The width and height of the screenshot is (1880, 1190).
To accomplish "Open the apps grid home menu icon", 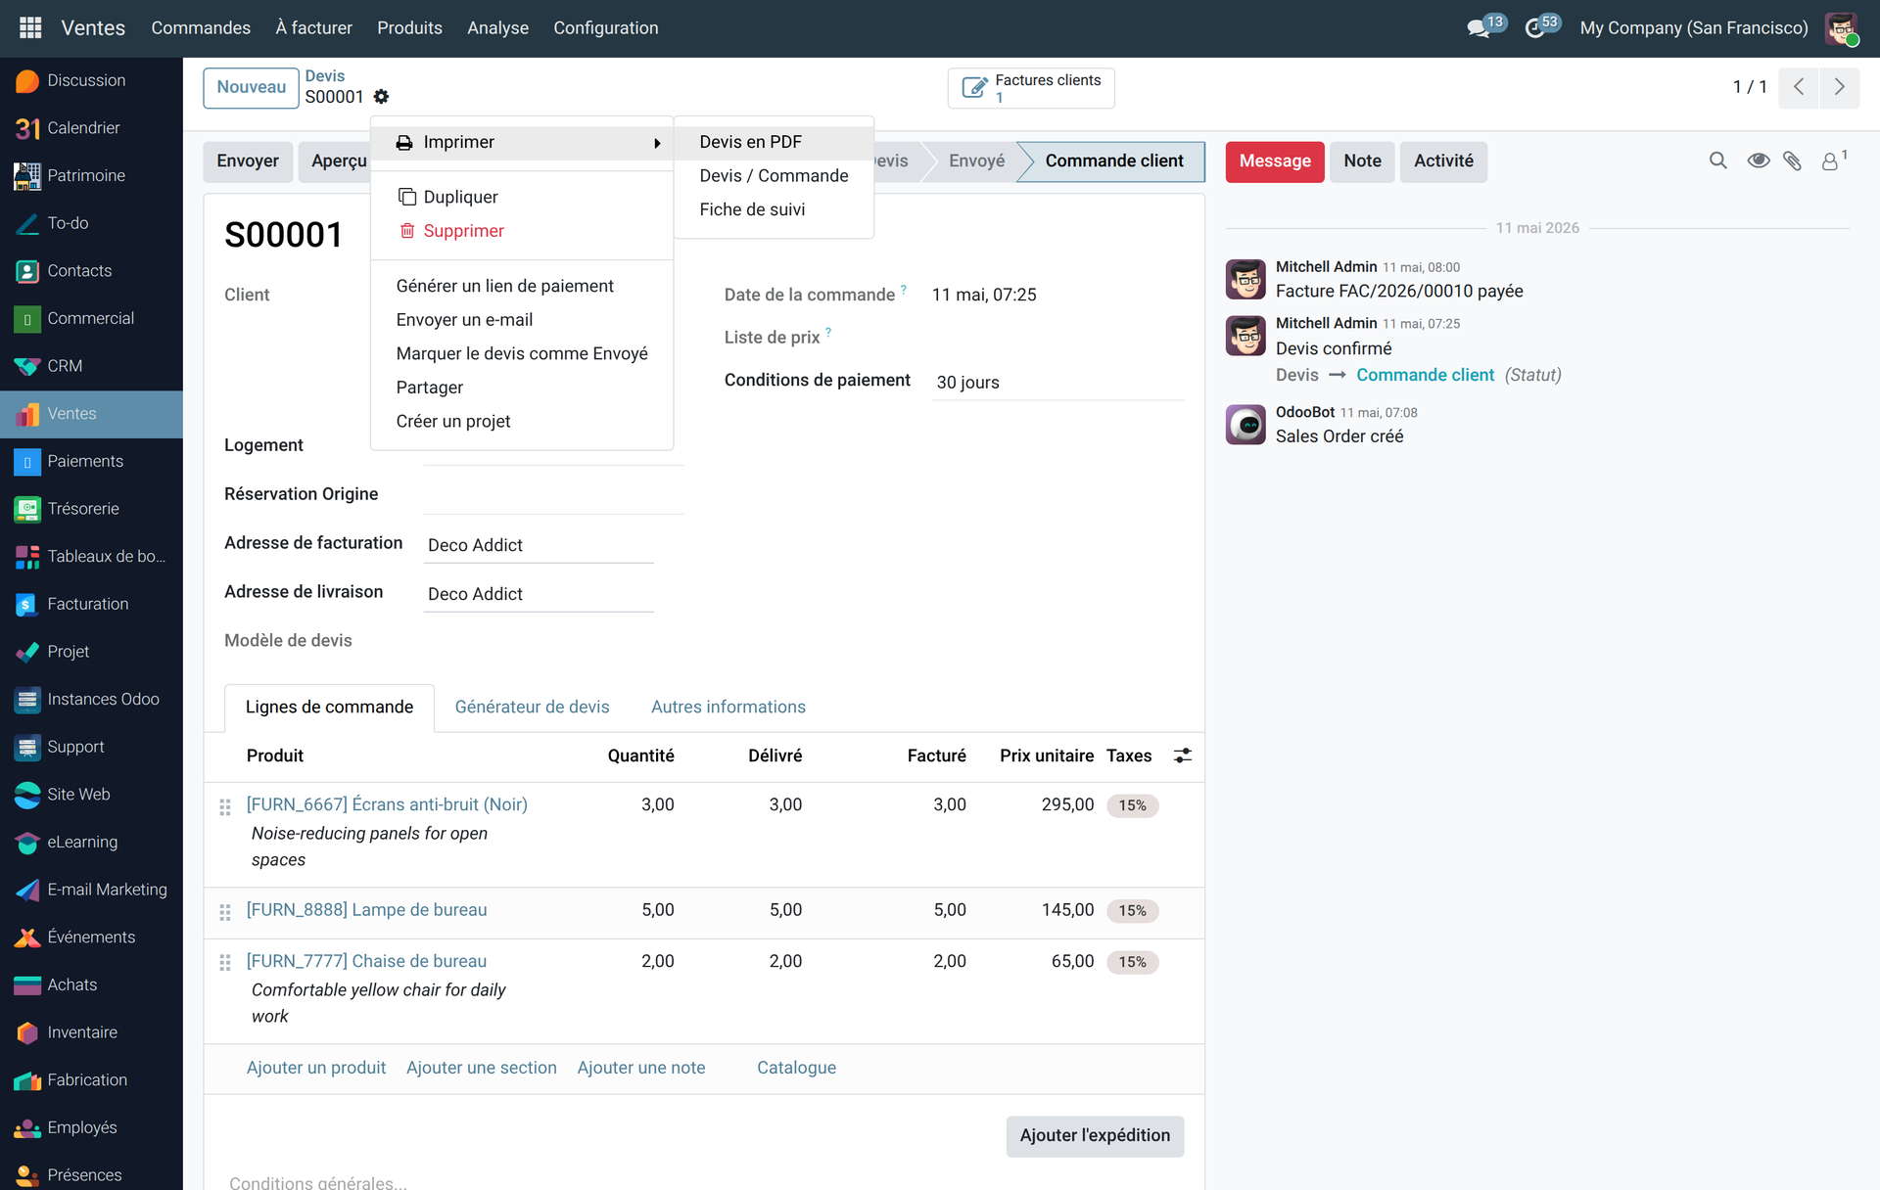I will click(30, 27).
